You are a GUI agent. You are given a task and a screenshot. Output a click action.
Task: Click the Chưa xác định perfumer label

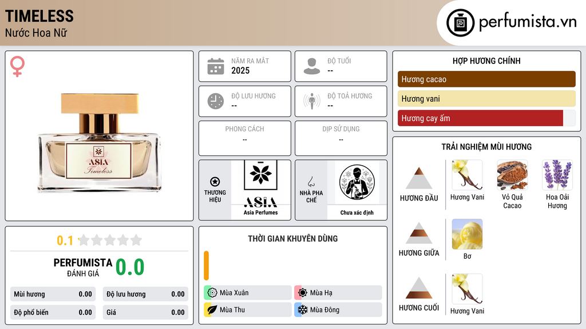[x=357, y=212]
